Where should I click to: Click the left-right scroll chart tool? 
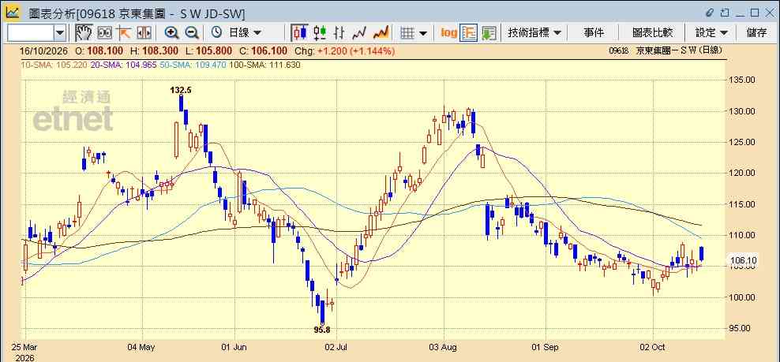point(144,33)
